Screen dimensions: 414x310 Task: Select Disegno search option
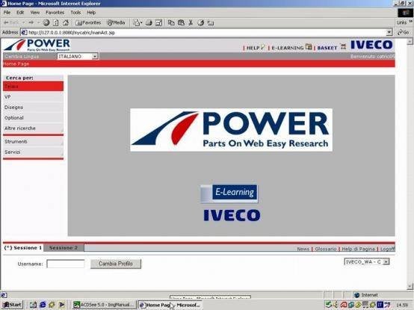click(x=34, y=108)
